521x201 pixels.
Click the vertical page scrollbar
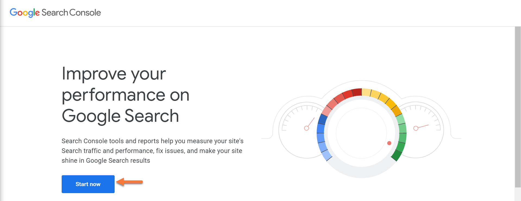(518, 106)
